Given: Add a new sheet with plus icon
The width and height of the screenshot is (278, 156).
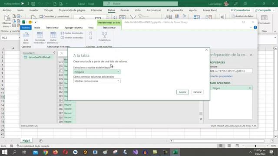Looking at the screenshot, I should (40, 141).
